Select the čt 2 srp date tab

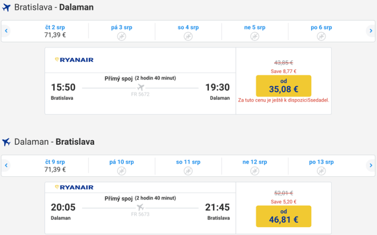(54, 31)
